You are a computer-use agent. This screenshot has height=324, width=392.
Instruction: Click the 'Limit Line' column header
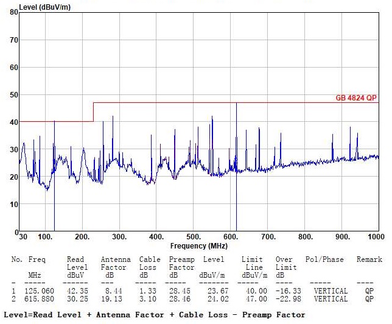252,264
